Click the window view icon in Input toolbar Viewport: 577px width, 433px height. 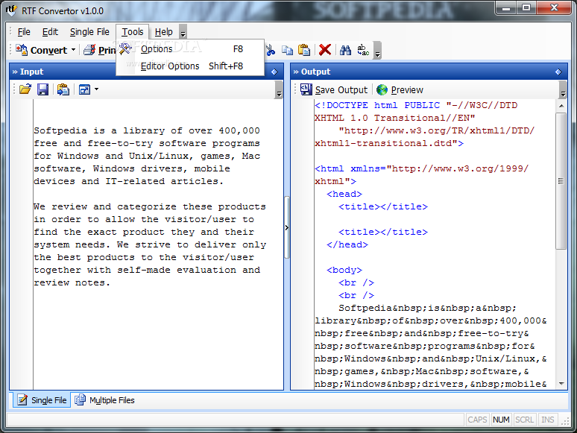click(x=85, y=89)
